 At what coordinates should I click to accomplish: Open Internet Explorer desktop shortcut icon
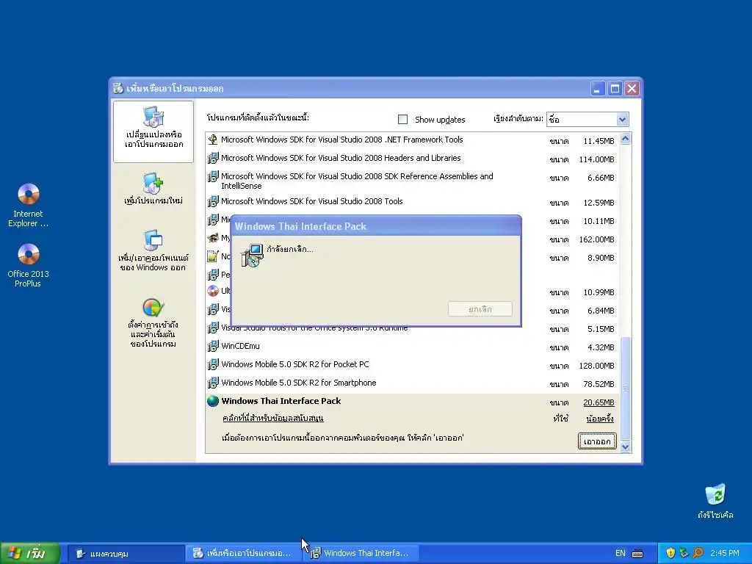(29, 194)
